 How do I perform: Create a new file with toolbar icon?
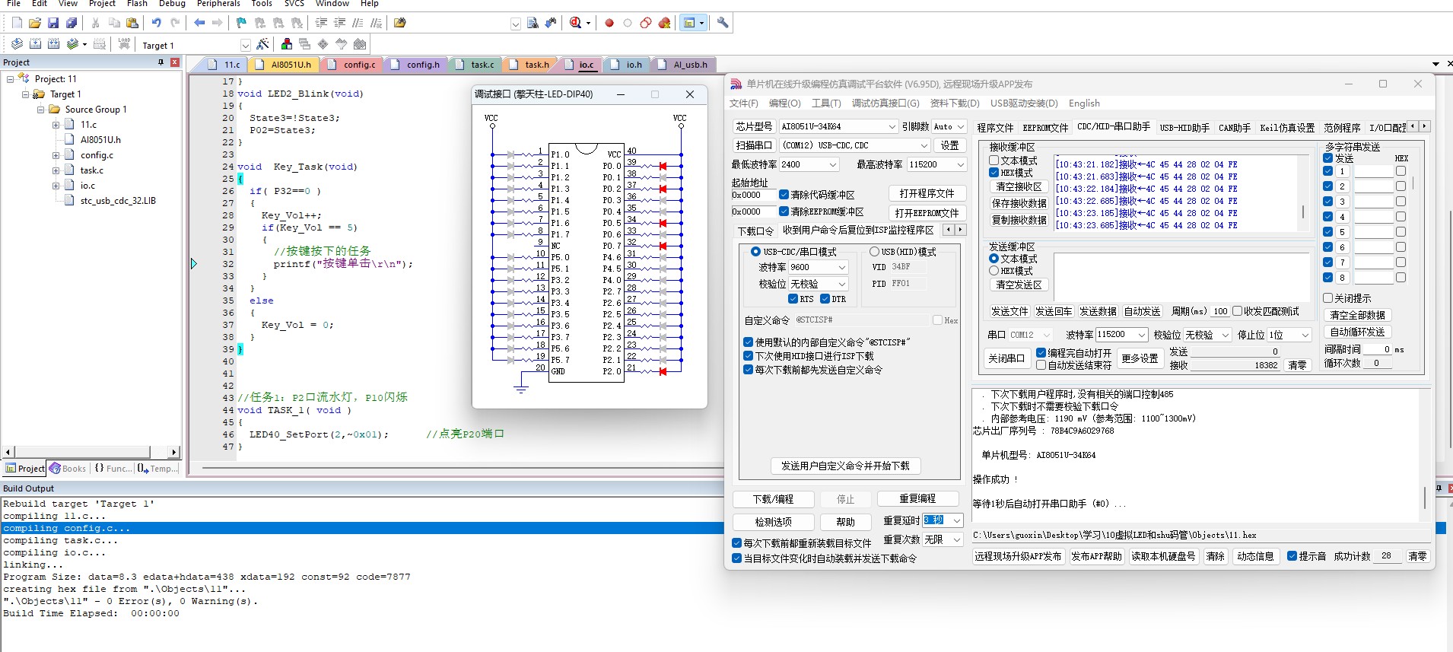coord(17,23)
